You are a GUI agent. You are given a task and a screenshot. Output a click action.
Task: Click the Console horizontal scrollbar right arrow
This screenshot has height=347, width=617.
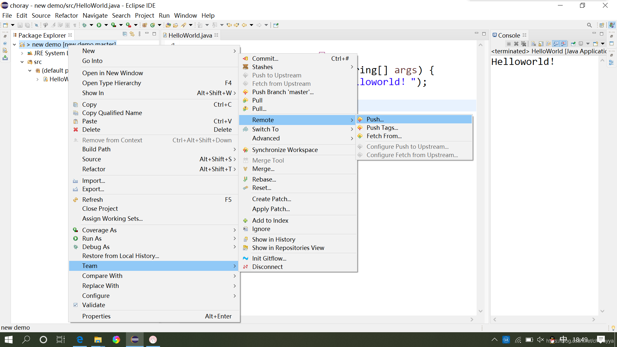tap(594, 319)
